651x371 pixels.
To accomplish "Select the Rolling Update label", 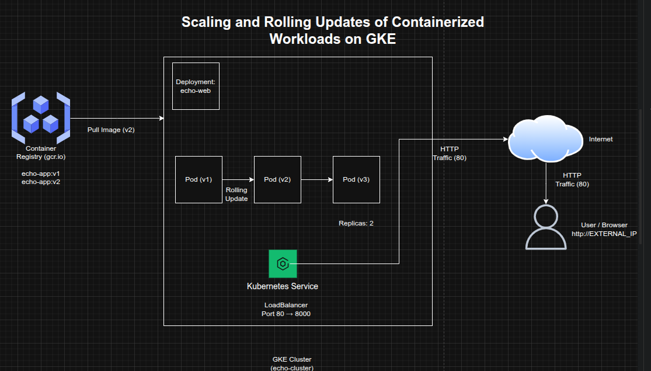I will (x=236, y=195).
